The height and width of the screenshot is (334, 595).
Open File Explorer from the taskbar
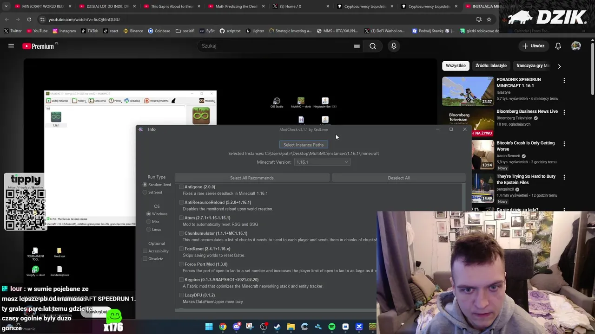click(291, 327)
